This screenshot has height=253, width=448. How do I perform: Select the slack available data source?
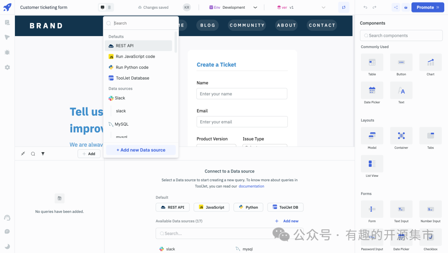(x=167, y=249)
